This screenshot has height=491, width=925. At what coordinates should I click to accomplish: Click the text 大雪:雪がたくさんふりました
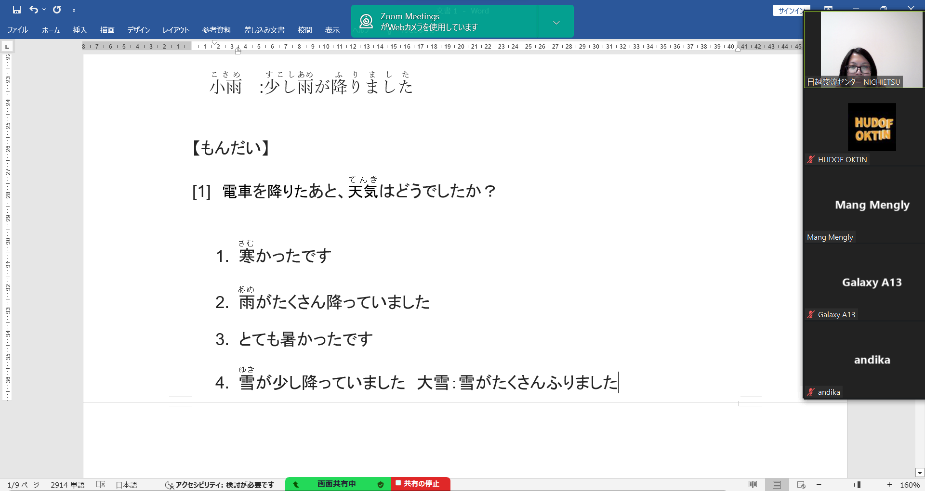point(517,383)
